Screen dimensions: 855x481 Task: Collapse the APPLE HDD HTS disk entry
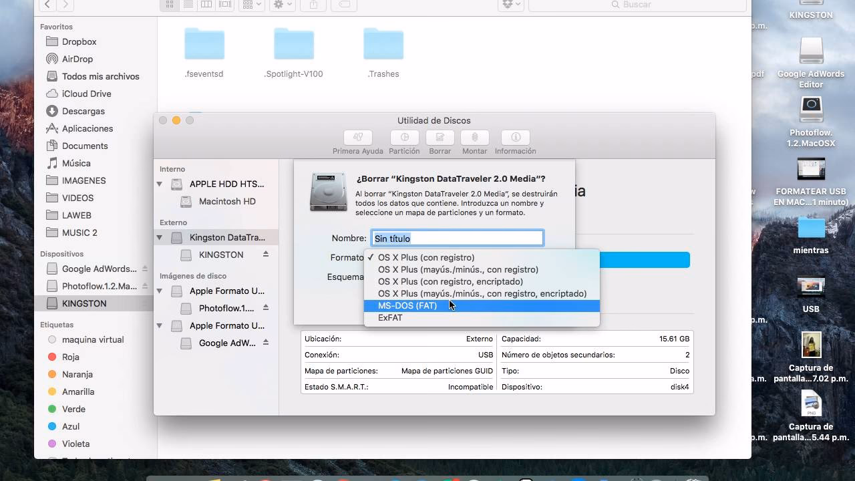[x=159, y=184]
